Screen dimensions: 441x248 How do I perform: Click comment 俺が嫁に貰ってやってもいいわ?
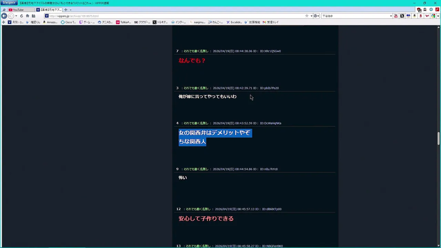[x=207, y=96]
